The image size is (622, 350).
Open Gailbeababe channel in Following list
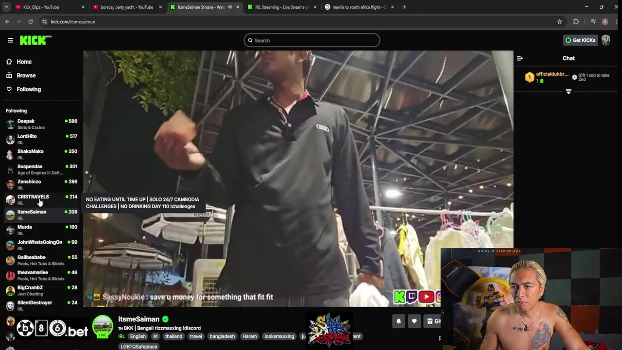click(41, 260)
